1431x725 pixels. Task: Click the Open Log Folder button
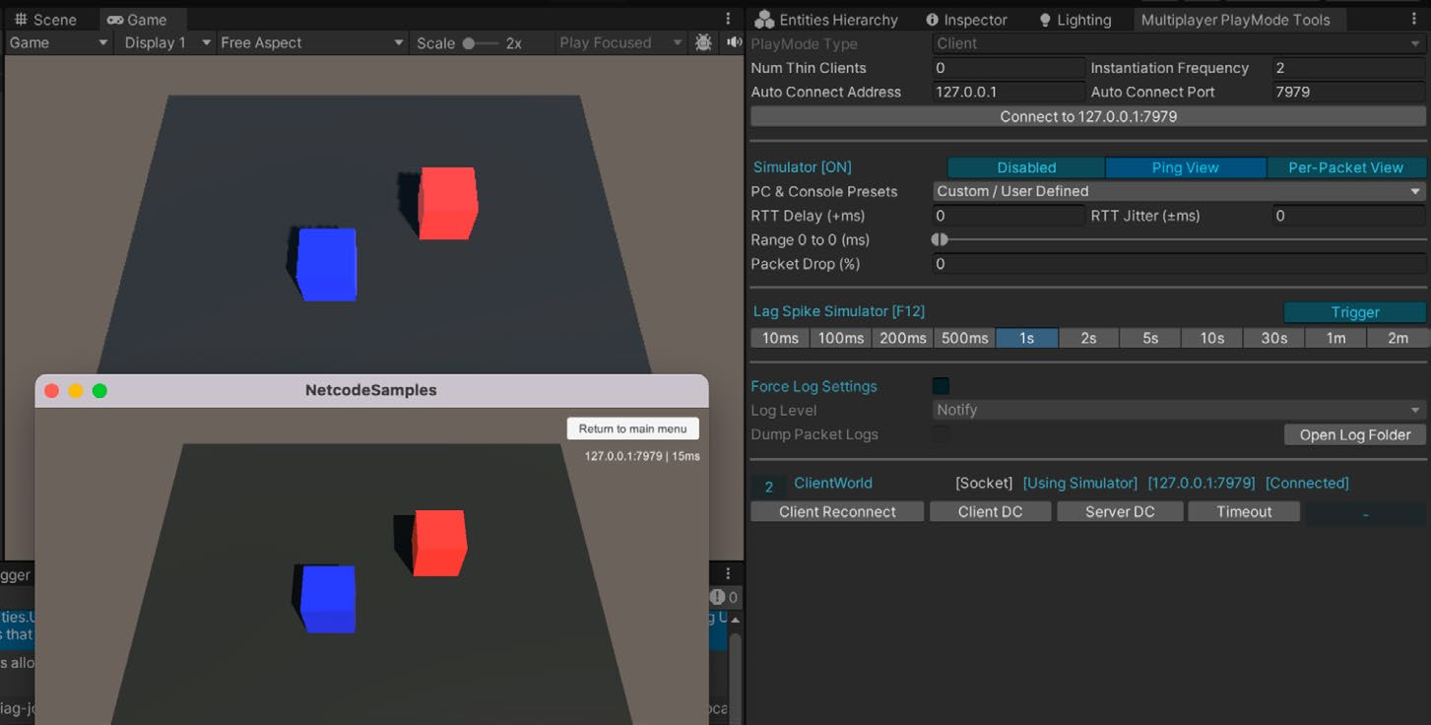pyautogui.click(x=1355, y=434)
